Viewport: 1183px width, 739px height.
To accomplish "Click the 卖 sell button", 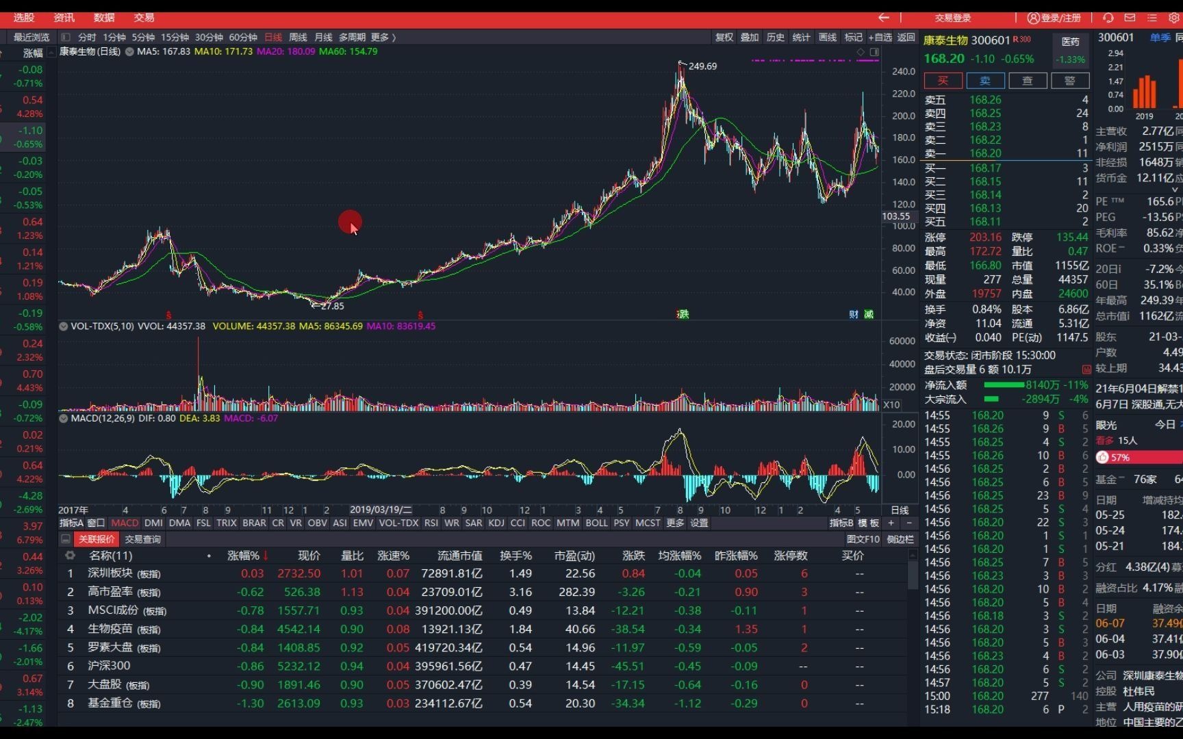I will click(x=985, y=81).
